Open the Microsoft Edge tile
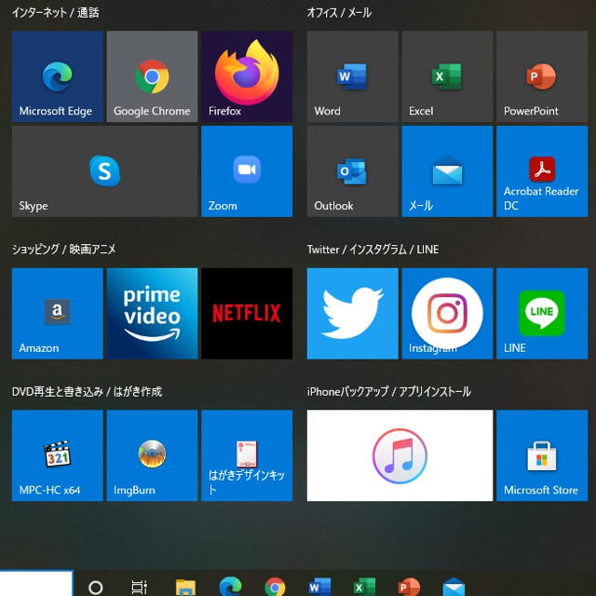The height and width of the screenshot is (596, 596). click(58, 76)
